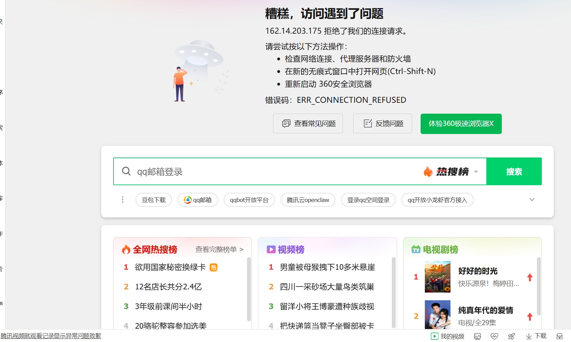Screen dimensions: 571x342
Task: Click the ERR_CONNECTION_REFUSED error code text
Action: tap(351, 100)
